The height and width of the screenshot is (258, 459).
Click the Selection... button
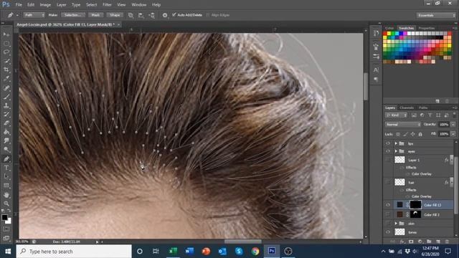[x=72, y=15]
